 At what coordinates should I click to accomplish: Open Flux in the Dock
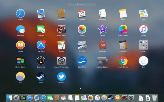click(x=104, y=98)
